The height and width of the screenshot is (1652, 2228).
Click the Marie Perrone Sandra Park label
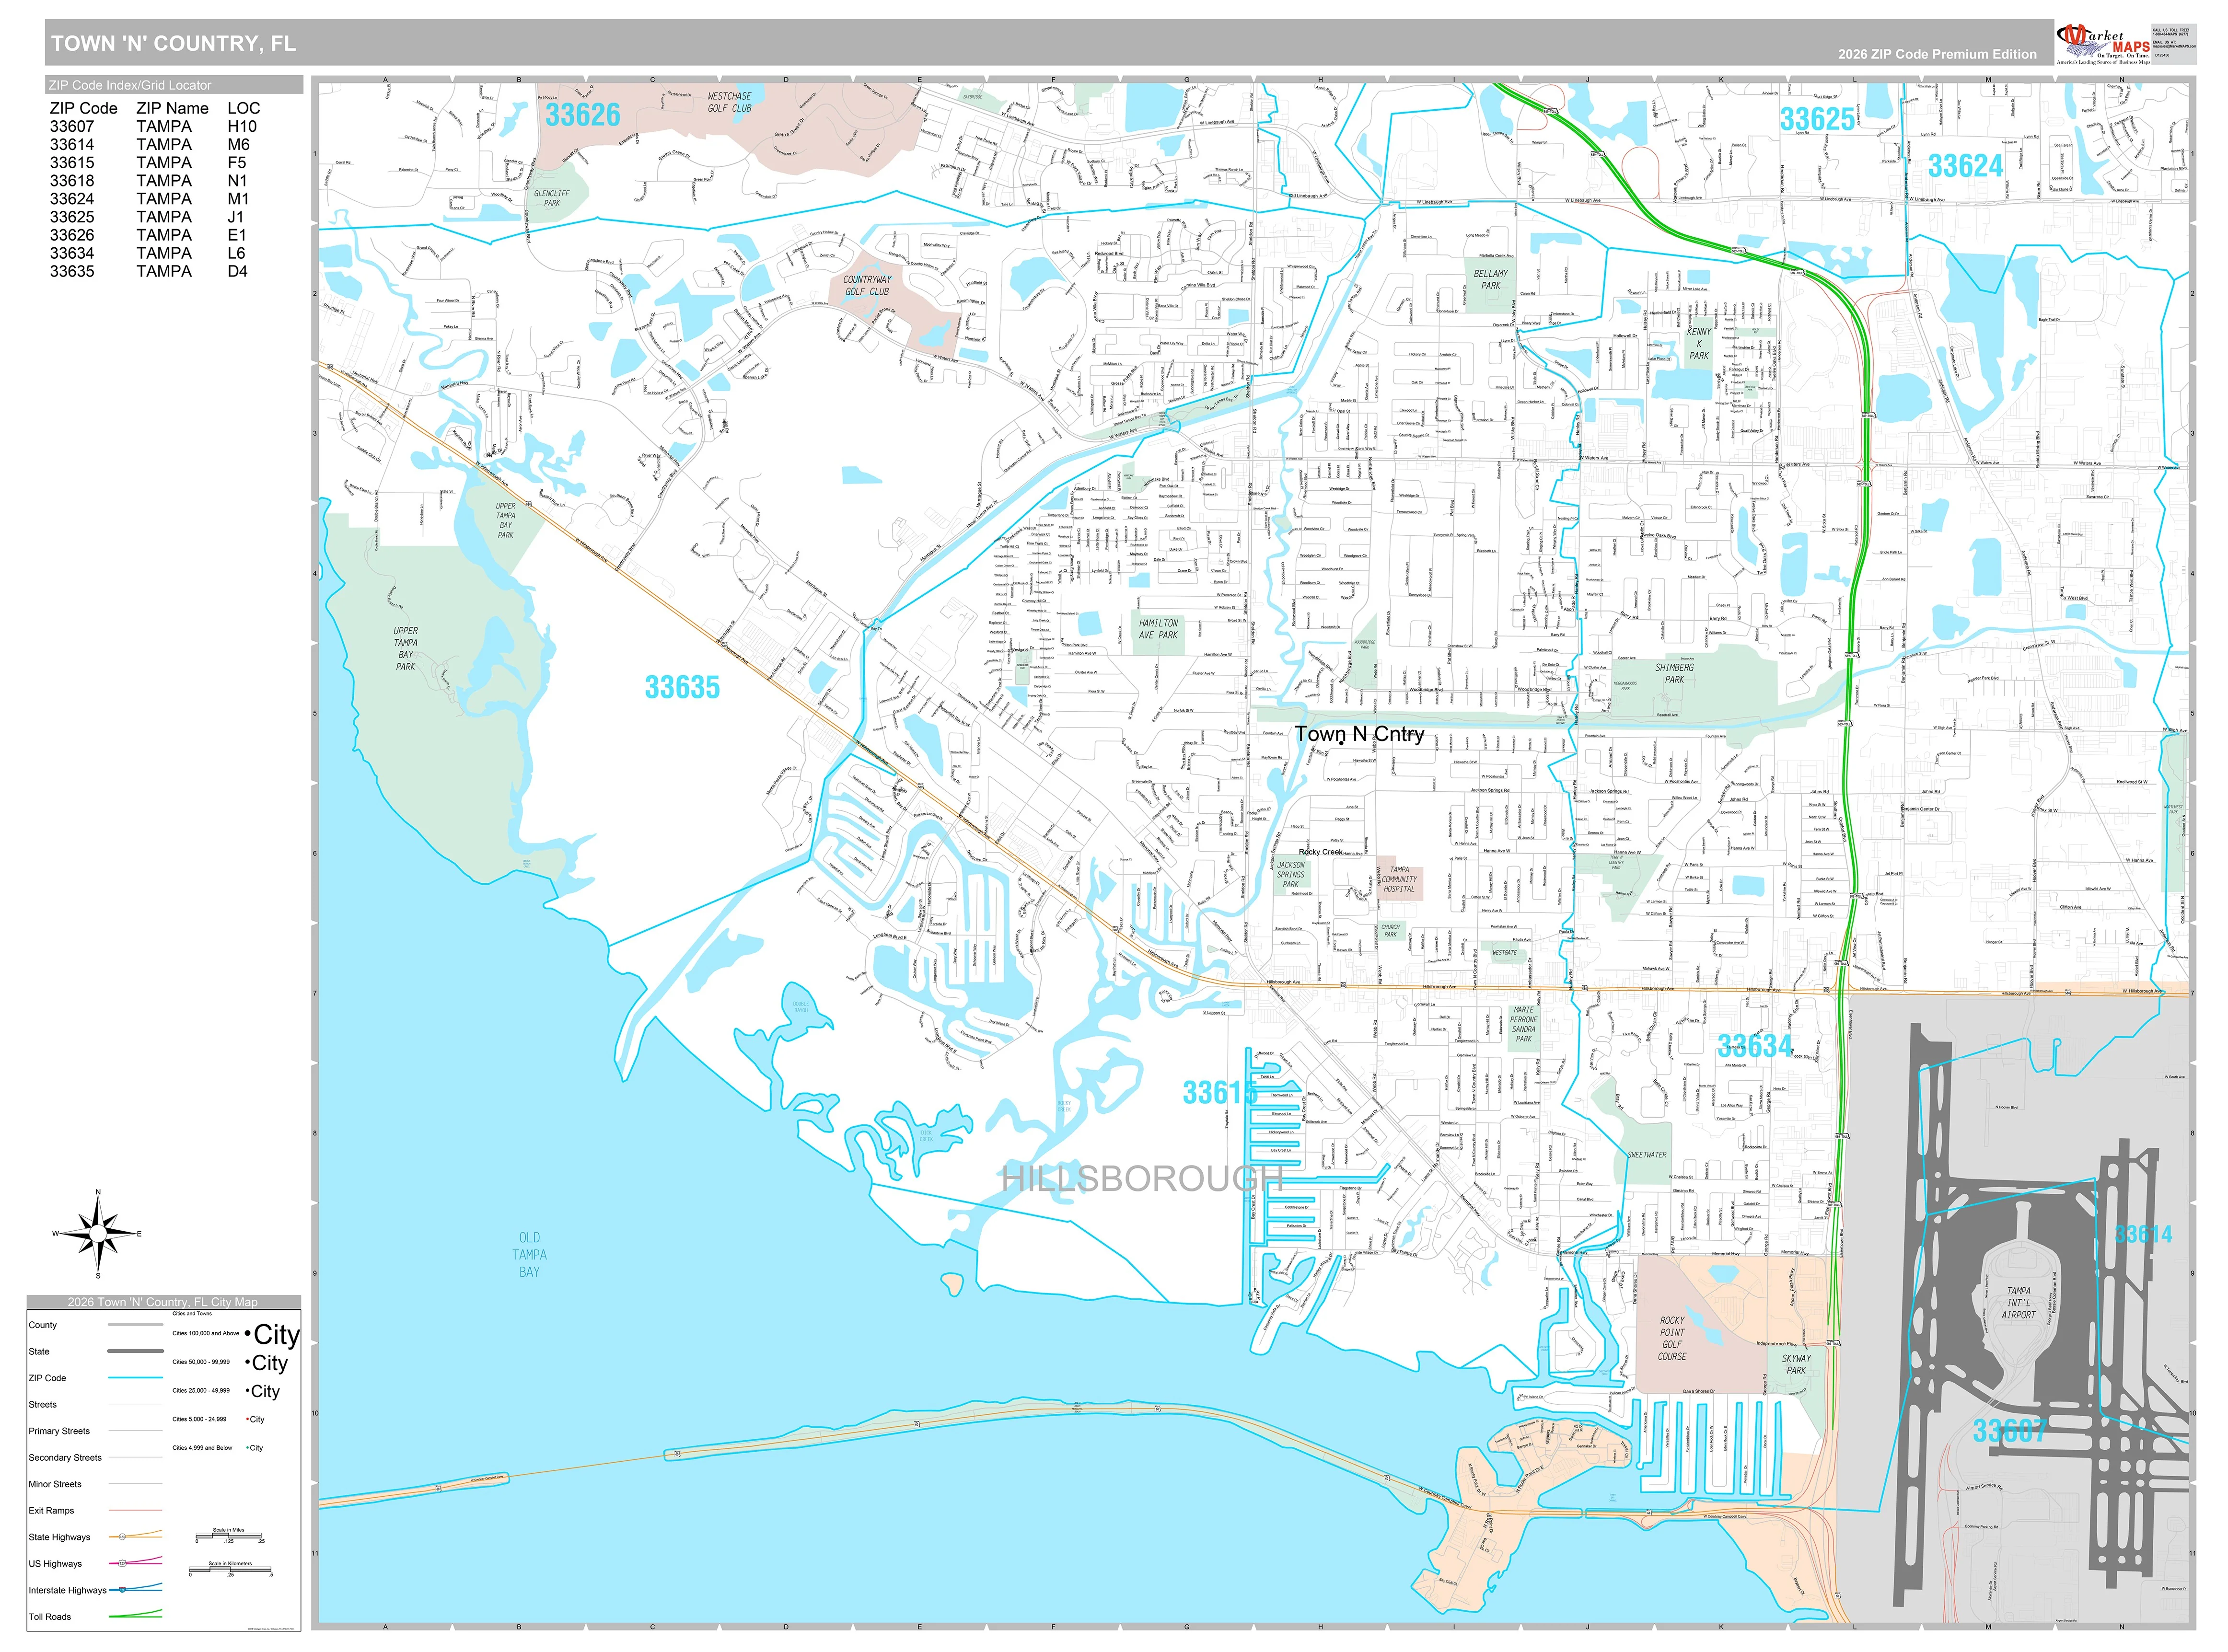click(x=1524, y=1025)
